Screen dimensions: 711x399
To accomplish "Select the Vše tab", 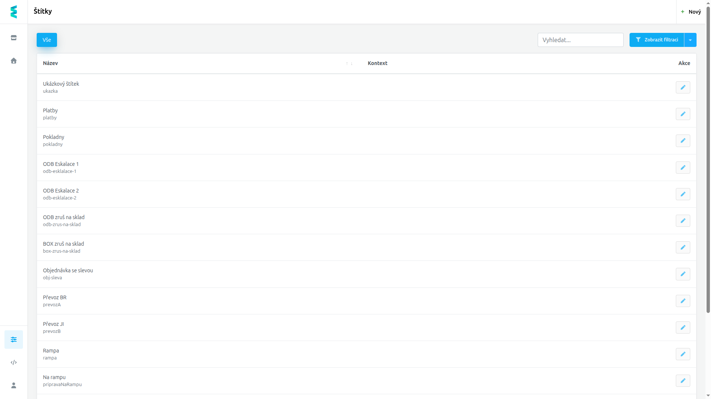I will [47, 40].
